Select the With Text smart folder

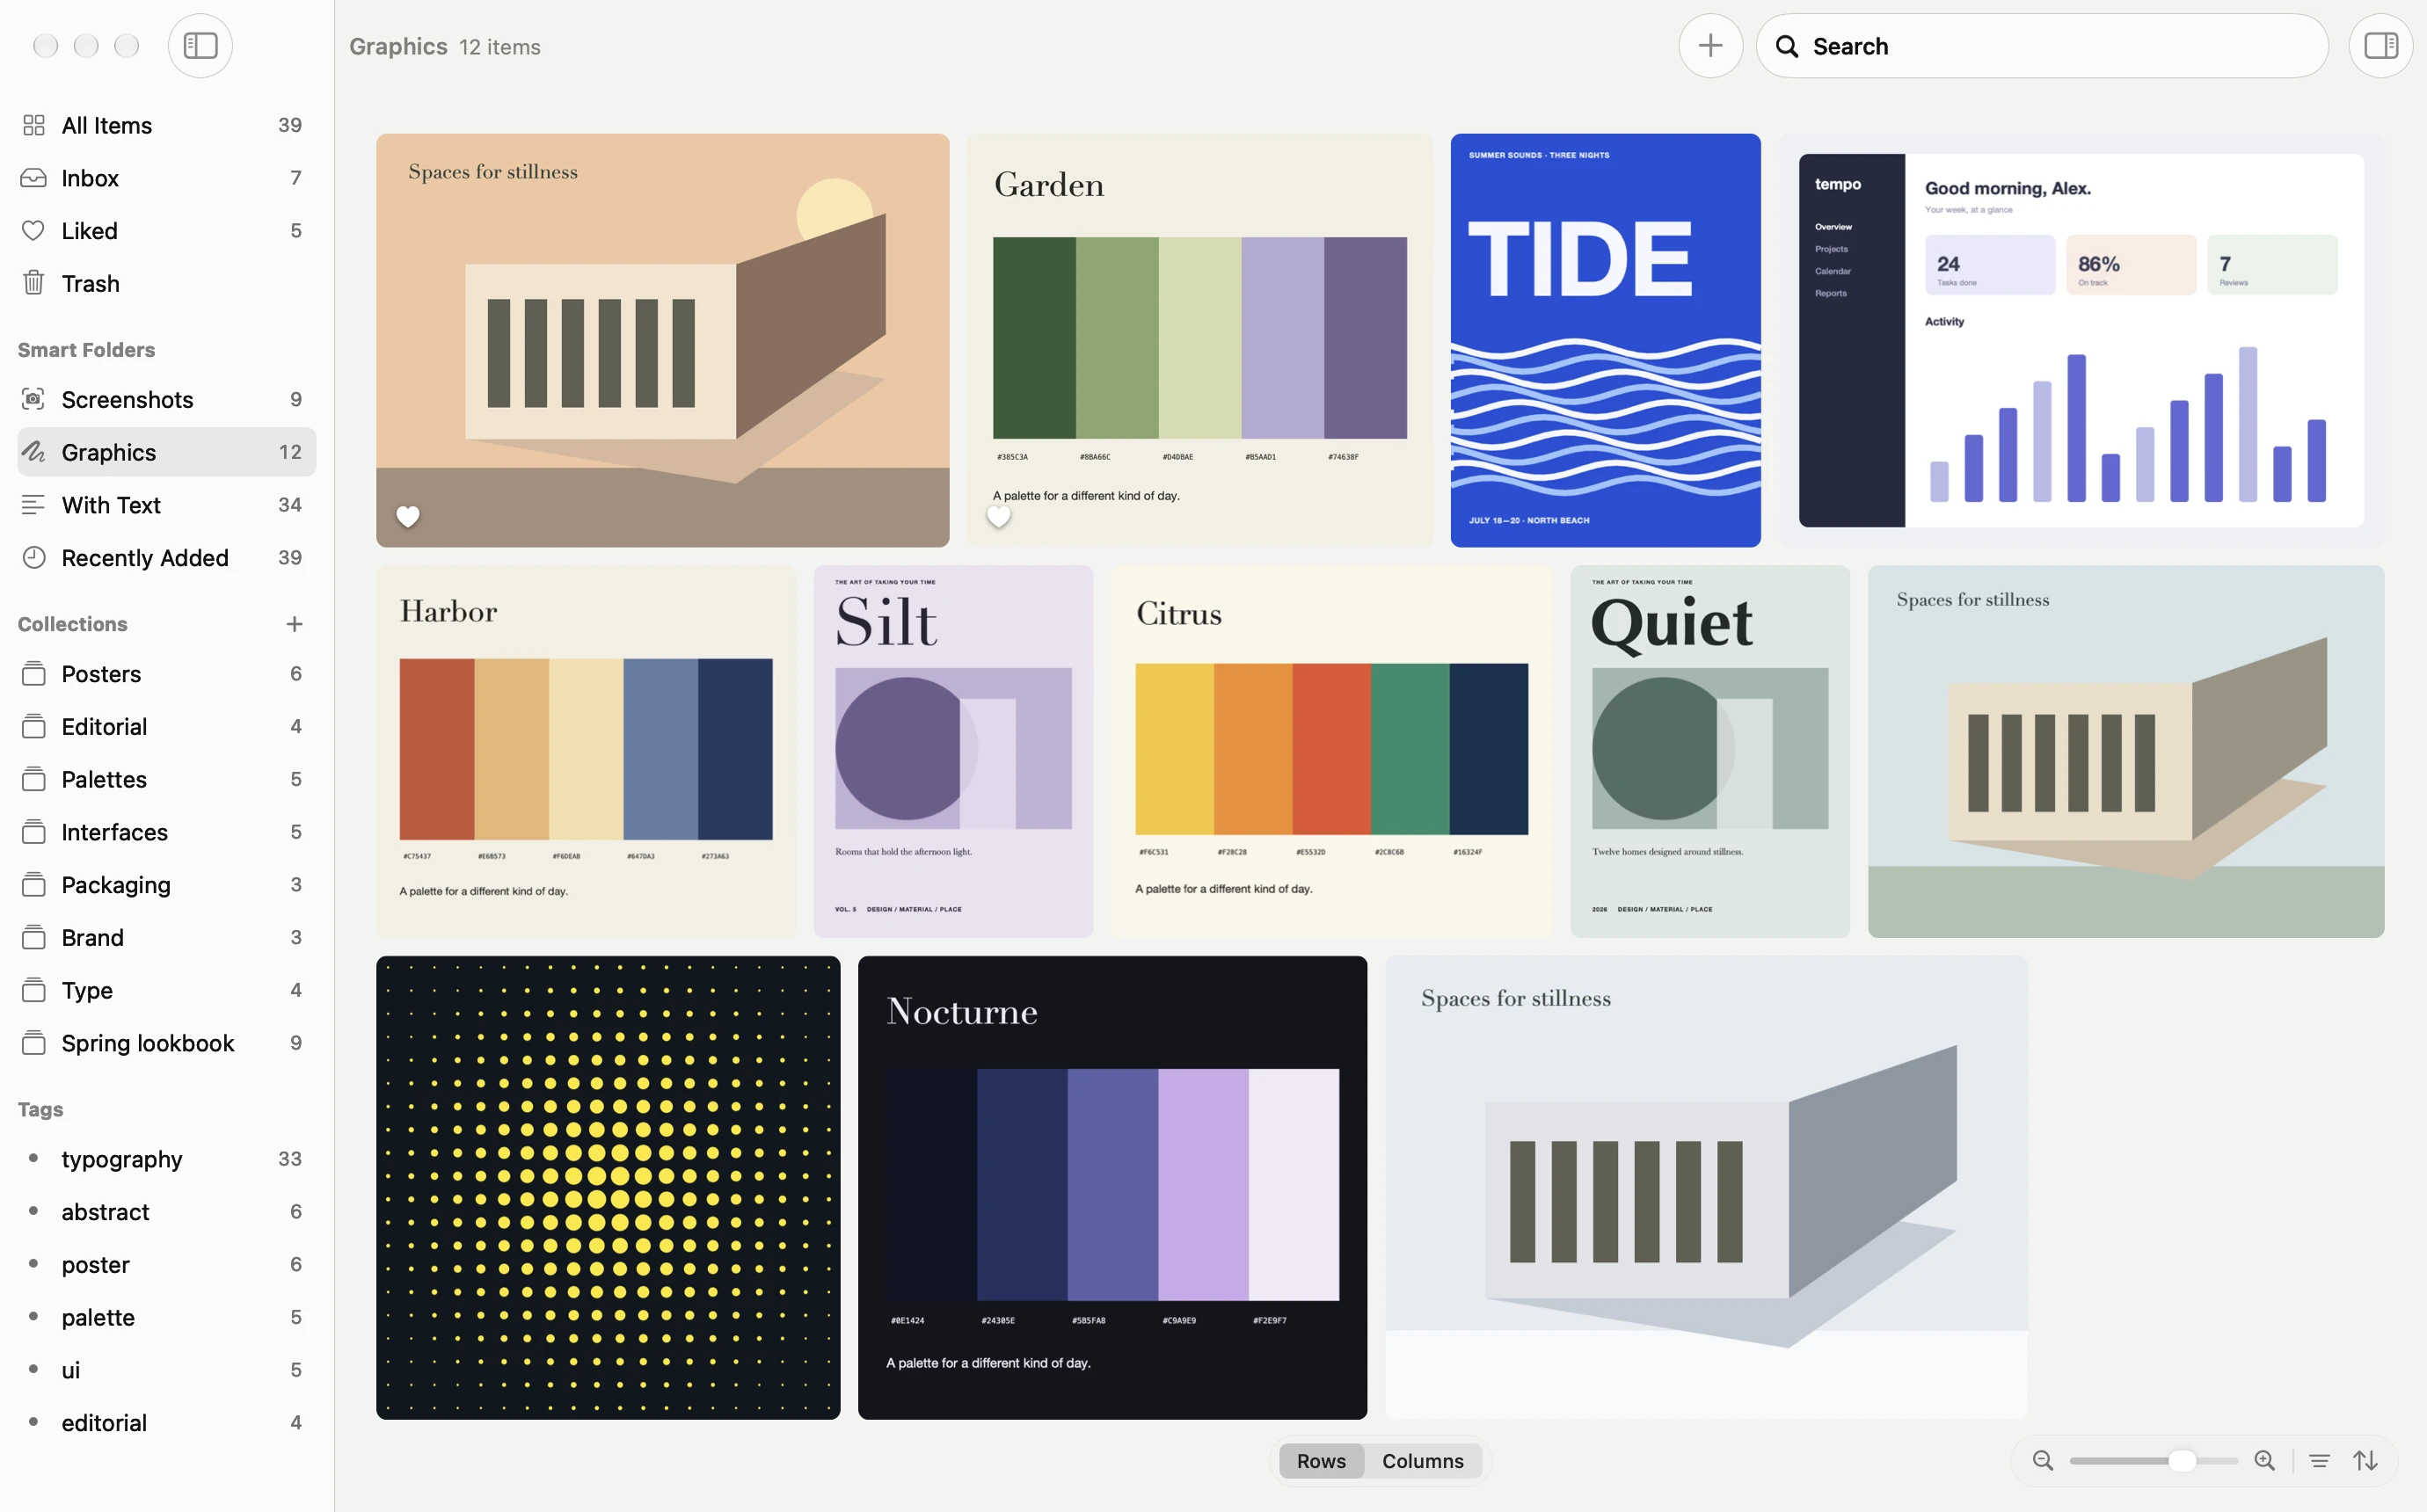coord(167,505)
